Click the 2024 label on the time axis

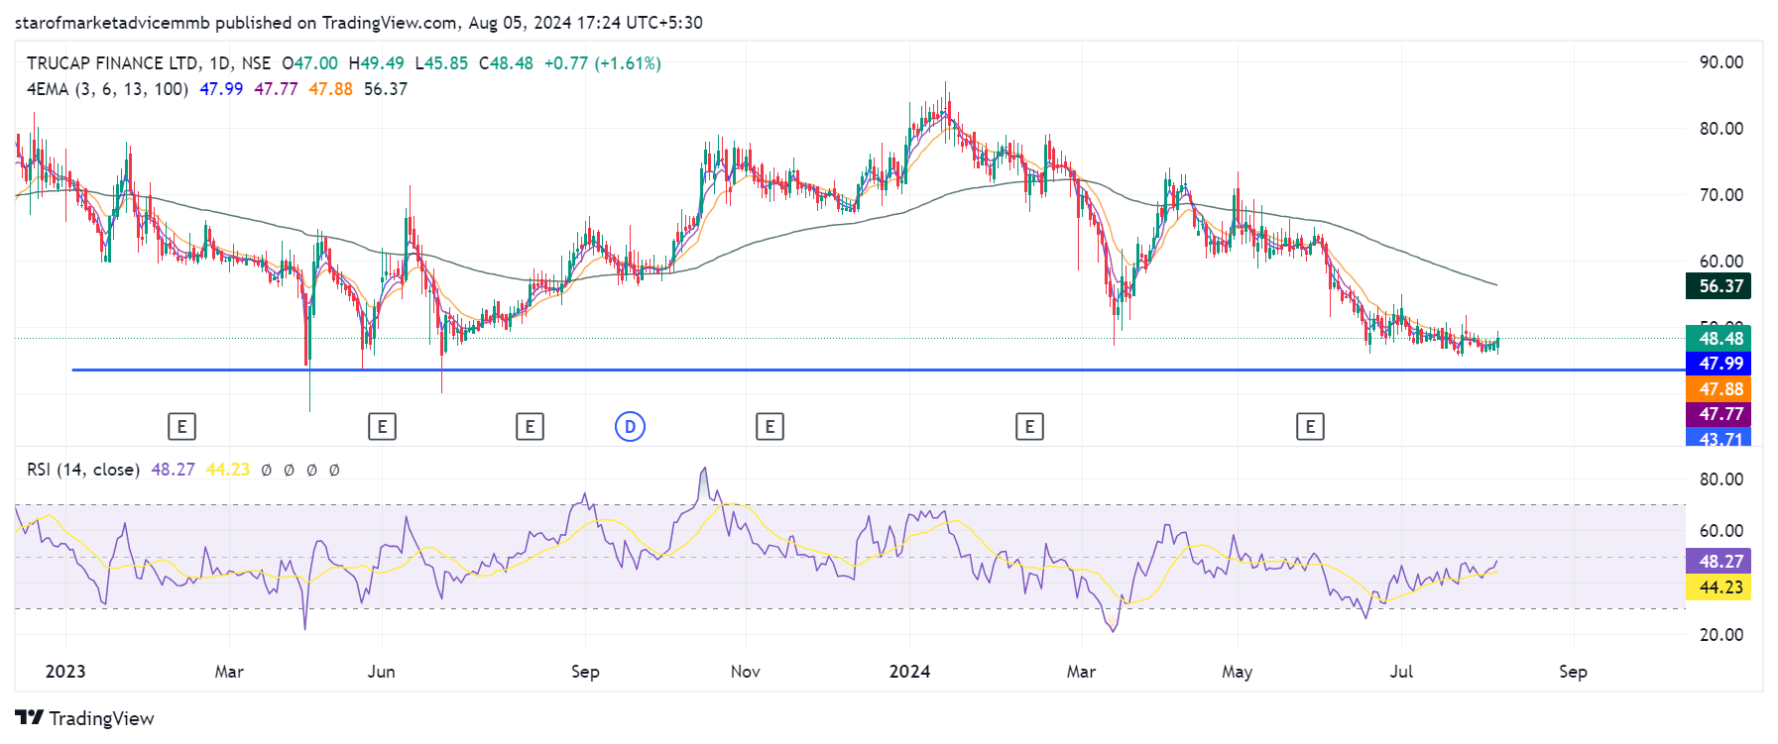coord(909,672)
